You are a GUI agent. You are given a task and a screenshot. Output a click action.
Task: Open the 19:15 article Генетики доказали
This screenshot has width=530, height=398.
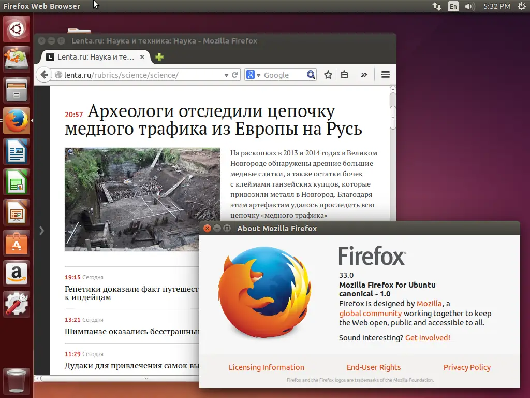click(x=131, y=293)
